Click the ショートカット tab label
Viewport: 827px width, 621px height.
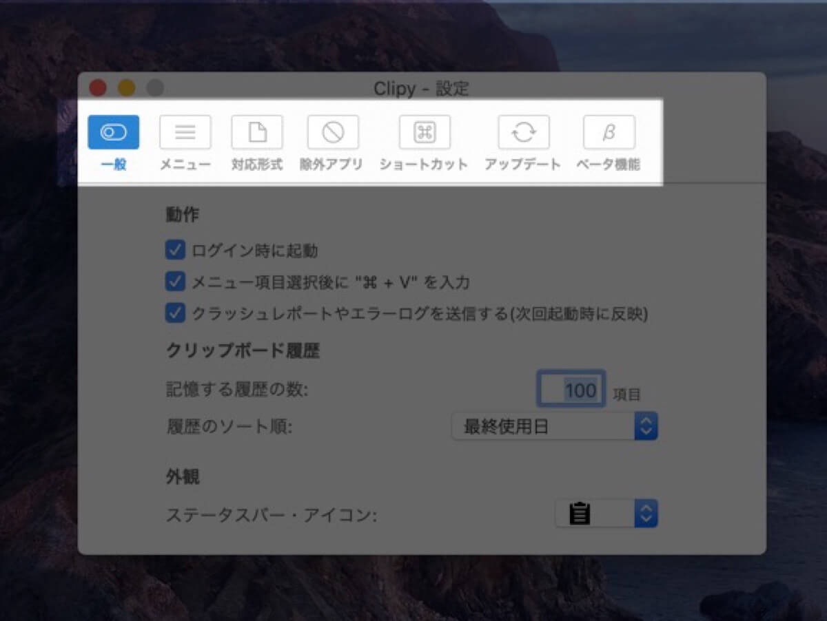pyautogui.click(x=424, y=165)
